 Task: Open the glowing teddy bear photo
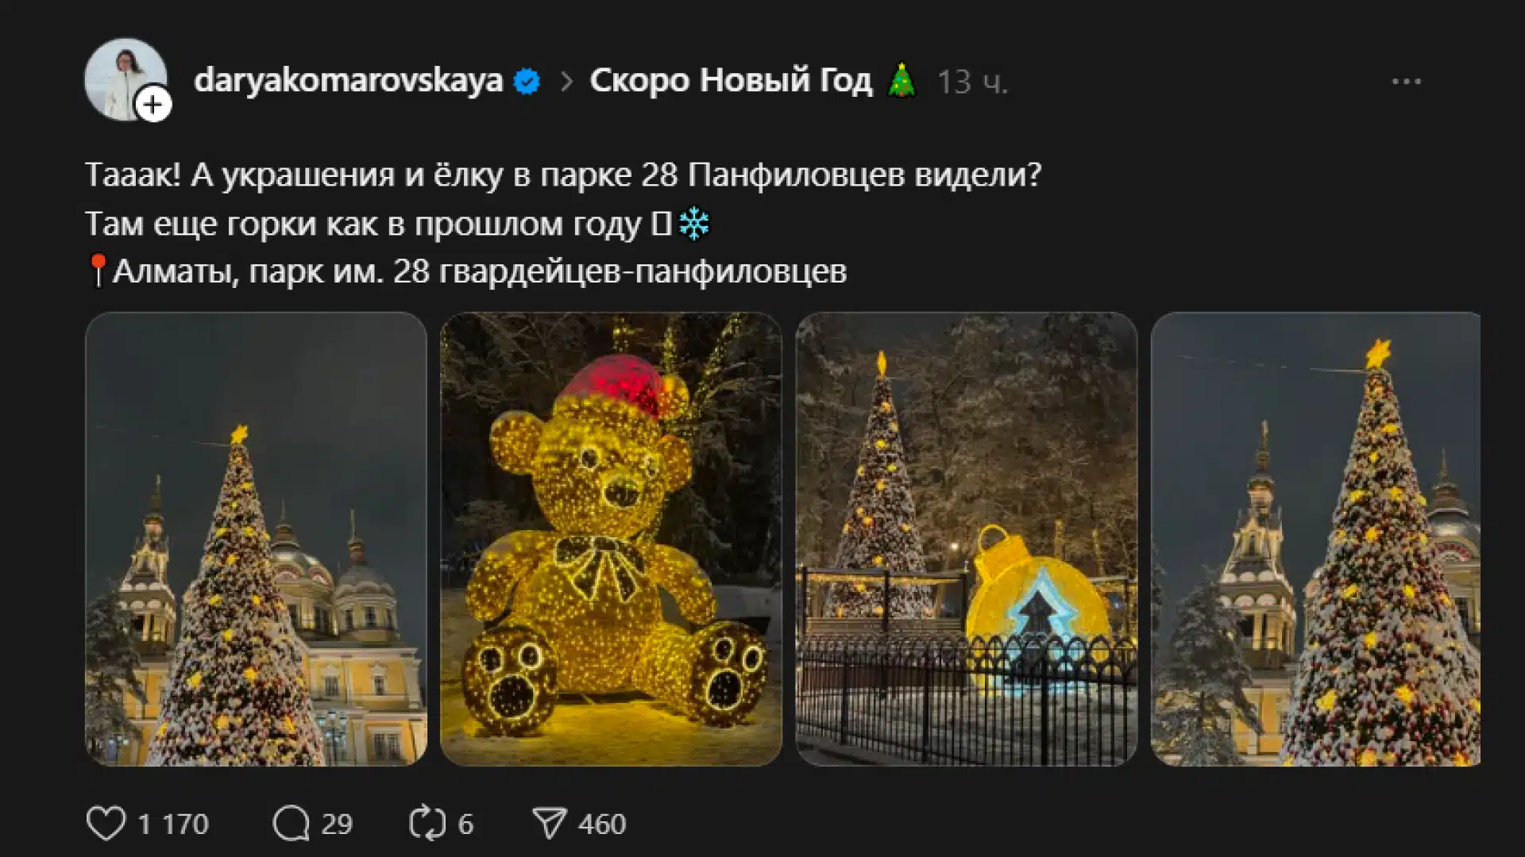tap(611, 539)
